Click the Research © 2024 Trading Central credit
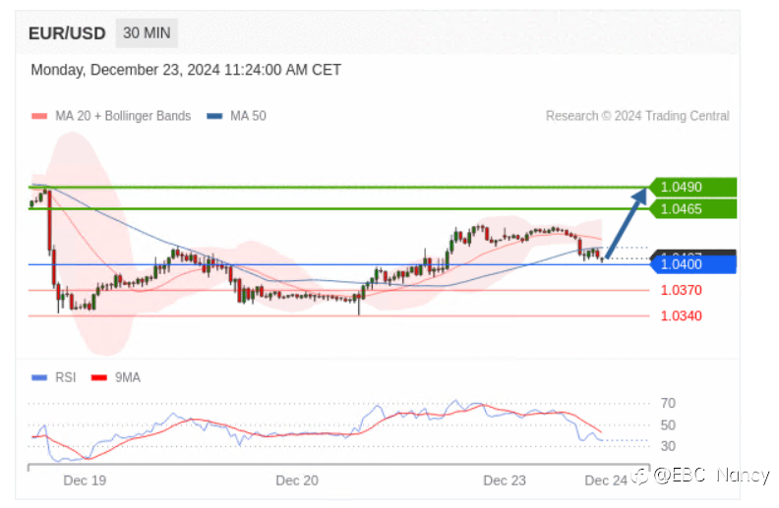Screen dimensions: 779x508 click(x=637, y=116)
